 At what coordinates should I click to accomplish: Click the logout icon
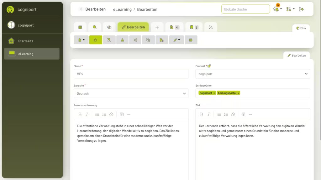tap(301, 9)
